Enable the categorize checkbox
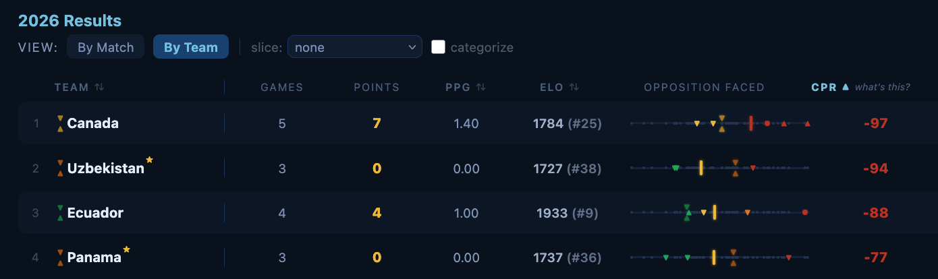 coord(438,47)
